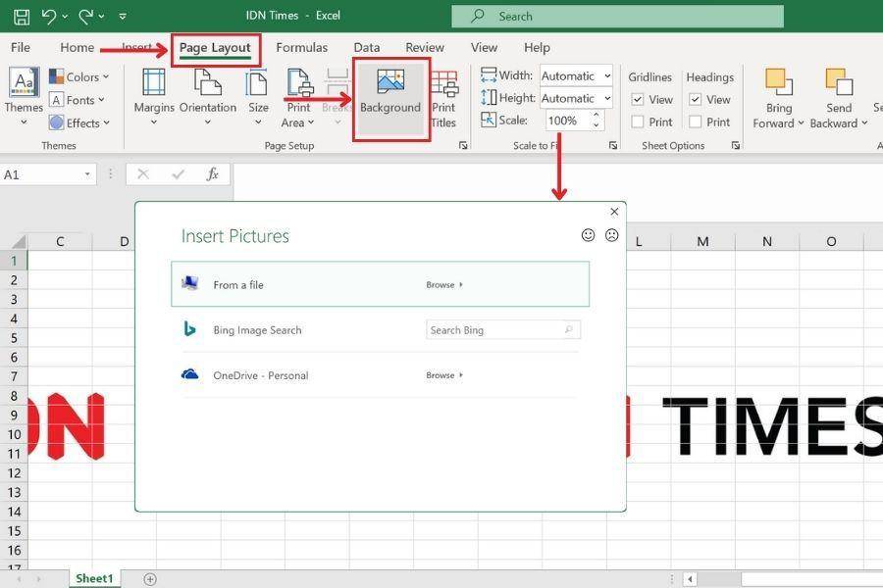
Task: Open Send Backward dropdown arrow
Action: (x=864, y=122)
